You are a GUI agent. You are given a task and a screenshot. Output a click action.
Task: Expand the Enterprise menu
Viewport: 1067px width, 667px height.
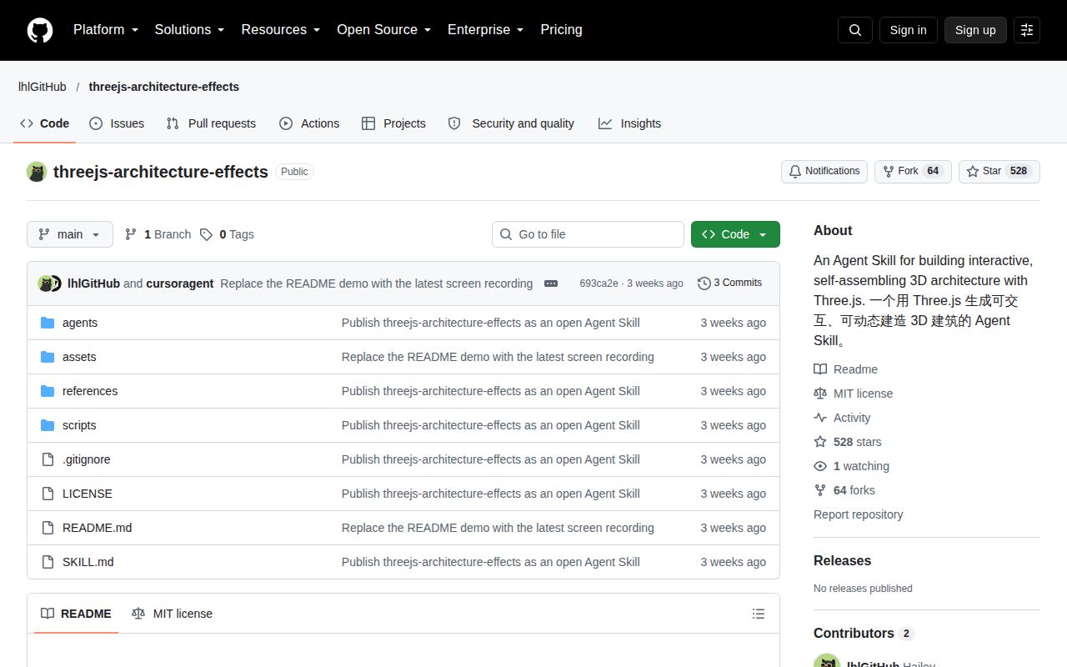(486, 30)
